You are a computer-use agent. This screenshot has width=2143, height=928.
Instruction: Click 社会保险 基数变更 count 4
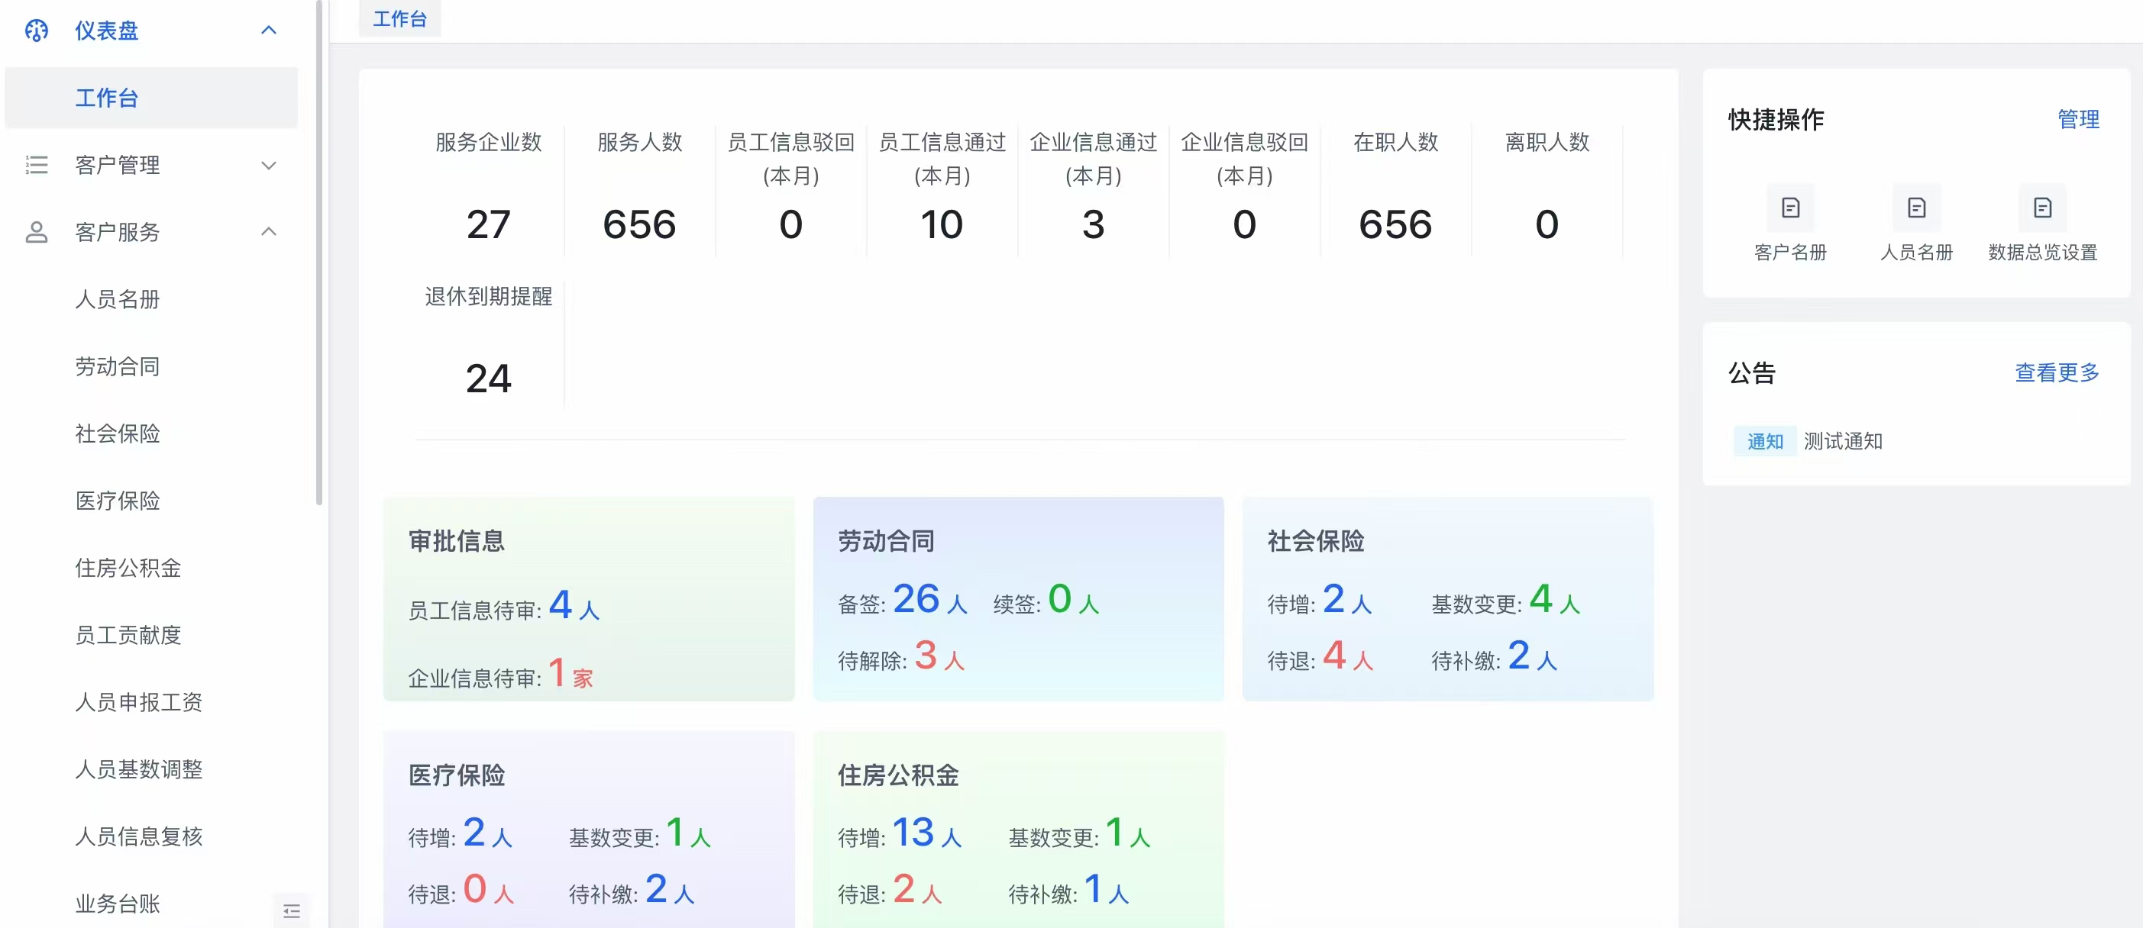1540,600
